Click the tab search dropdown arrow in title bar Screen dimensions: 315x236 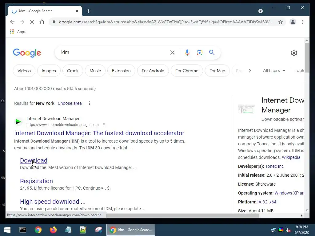pyautogui.click(x=260, y=11)
